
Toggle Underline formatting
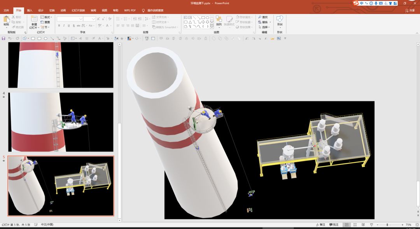point(68,26)
